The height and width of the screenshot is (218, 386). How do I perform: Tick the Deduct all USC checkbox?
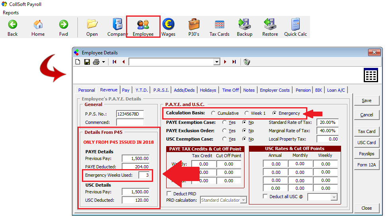click(x=266, y=197)
